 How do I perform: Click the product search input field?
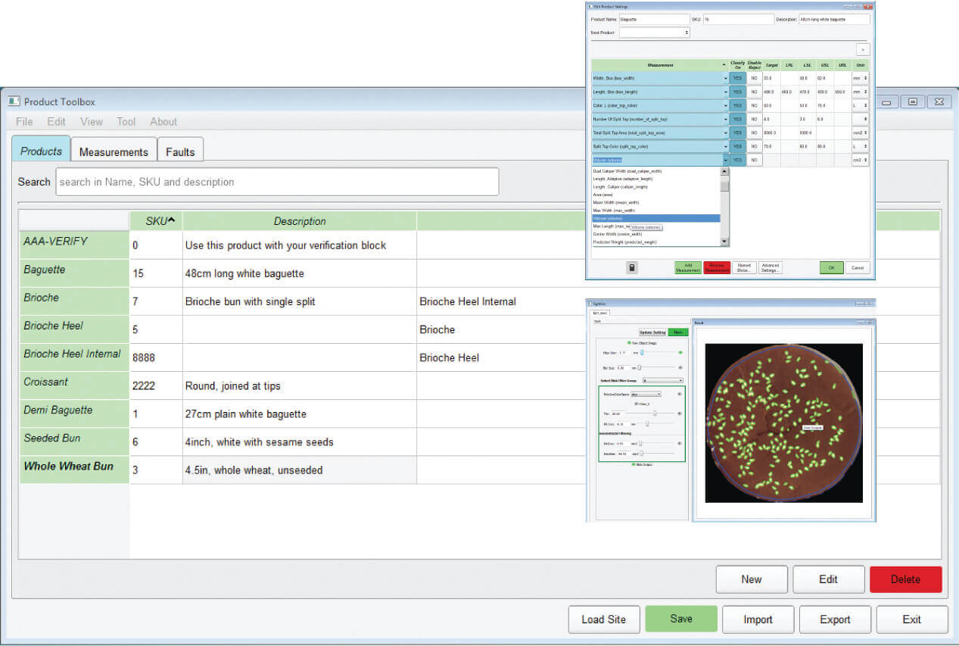[277, 182]
